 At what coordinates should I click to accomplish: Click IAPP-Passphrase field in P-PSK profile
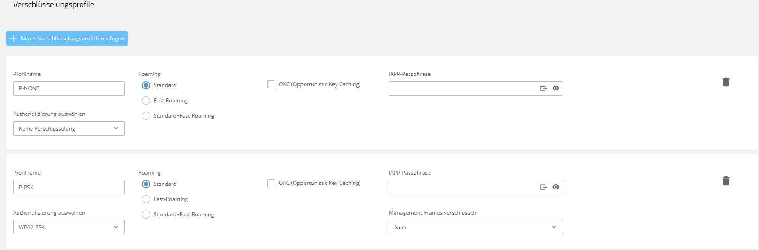point(462,187)
